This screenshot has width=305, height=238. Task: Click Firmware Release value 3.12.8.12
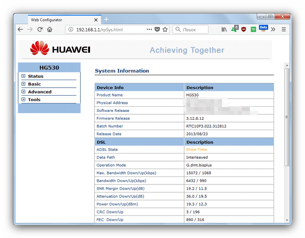pyautogui.click(x=195, y=118)
